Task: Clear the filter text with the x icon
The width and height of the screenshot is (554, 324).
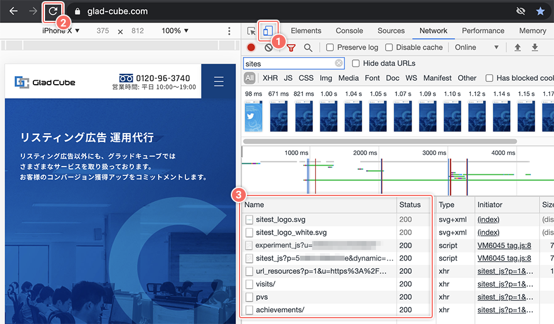Action: click(x=339, y=63)
